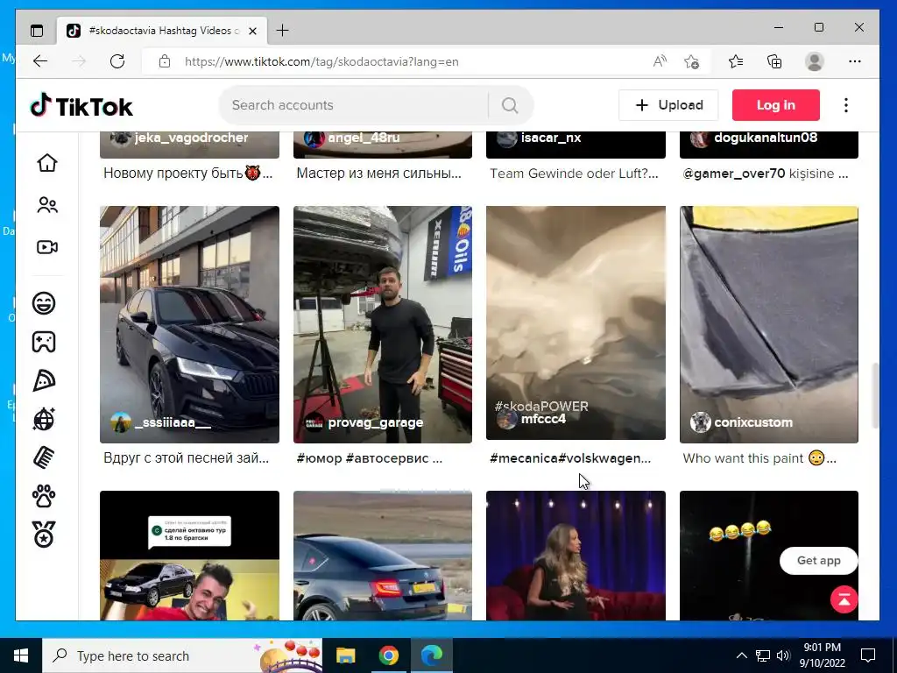Screen dimensions: 897x673
Task: Open the Following people icon in sidebar
Action: [x=47, y=205]
